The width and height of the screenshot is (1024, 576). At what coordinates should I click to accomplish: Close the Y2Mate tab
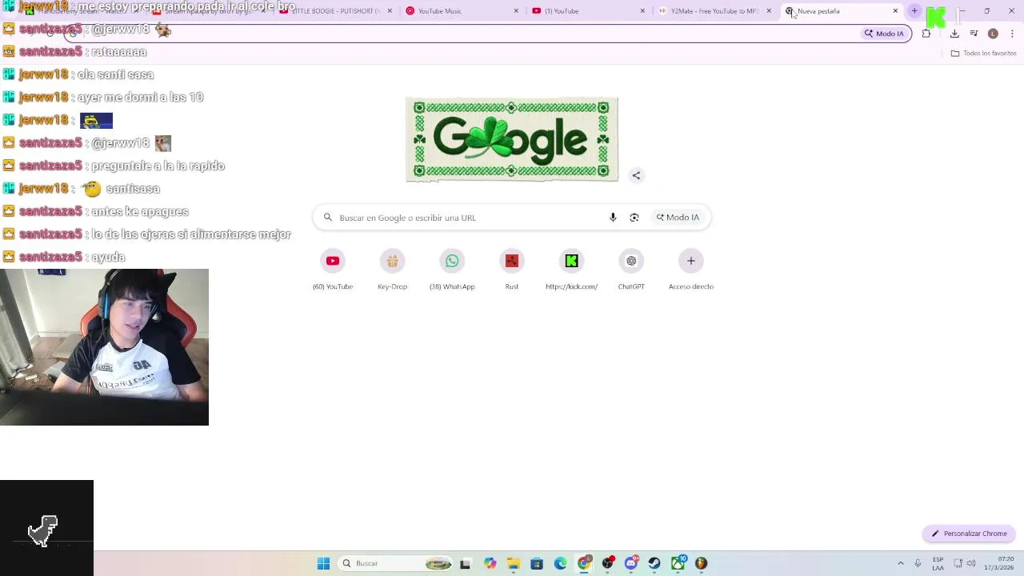pyautogui.click(x=769, y=11)
